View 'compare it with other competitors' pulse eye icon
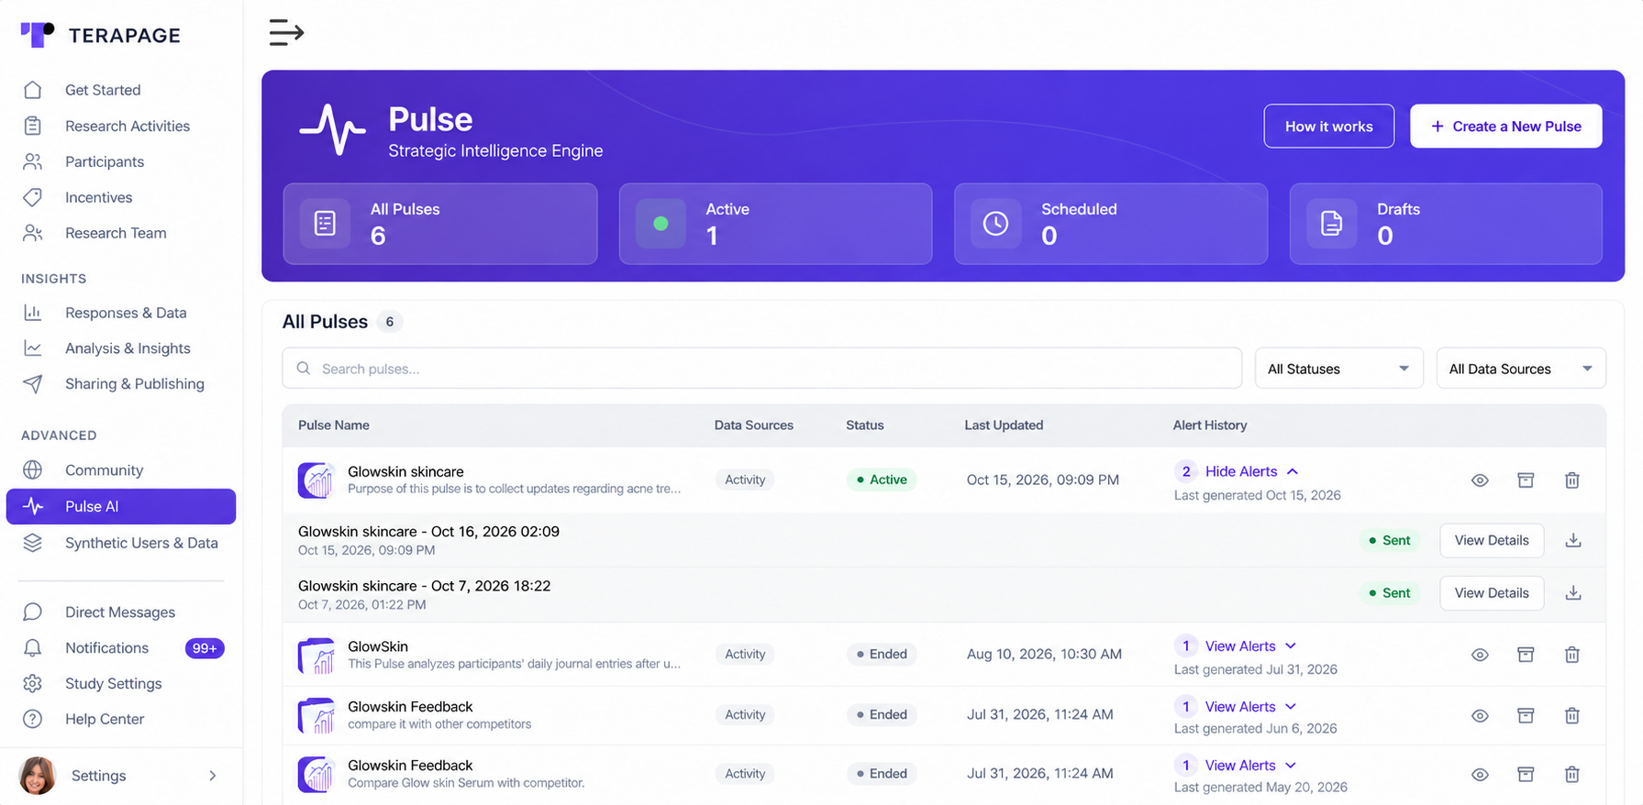This screenshot has width=1643, height=805. pos(1480,715)
